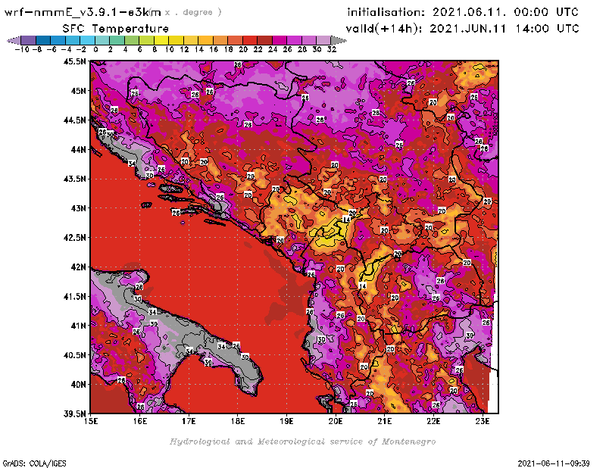Click the 45.5N latitude axis label
The image size is (606, 468).
pyautogui.click(x=74, y=61)
